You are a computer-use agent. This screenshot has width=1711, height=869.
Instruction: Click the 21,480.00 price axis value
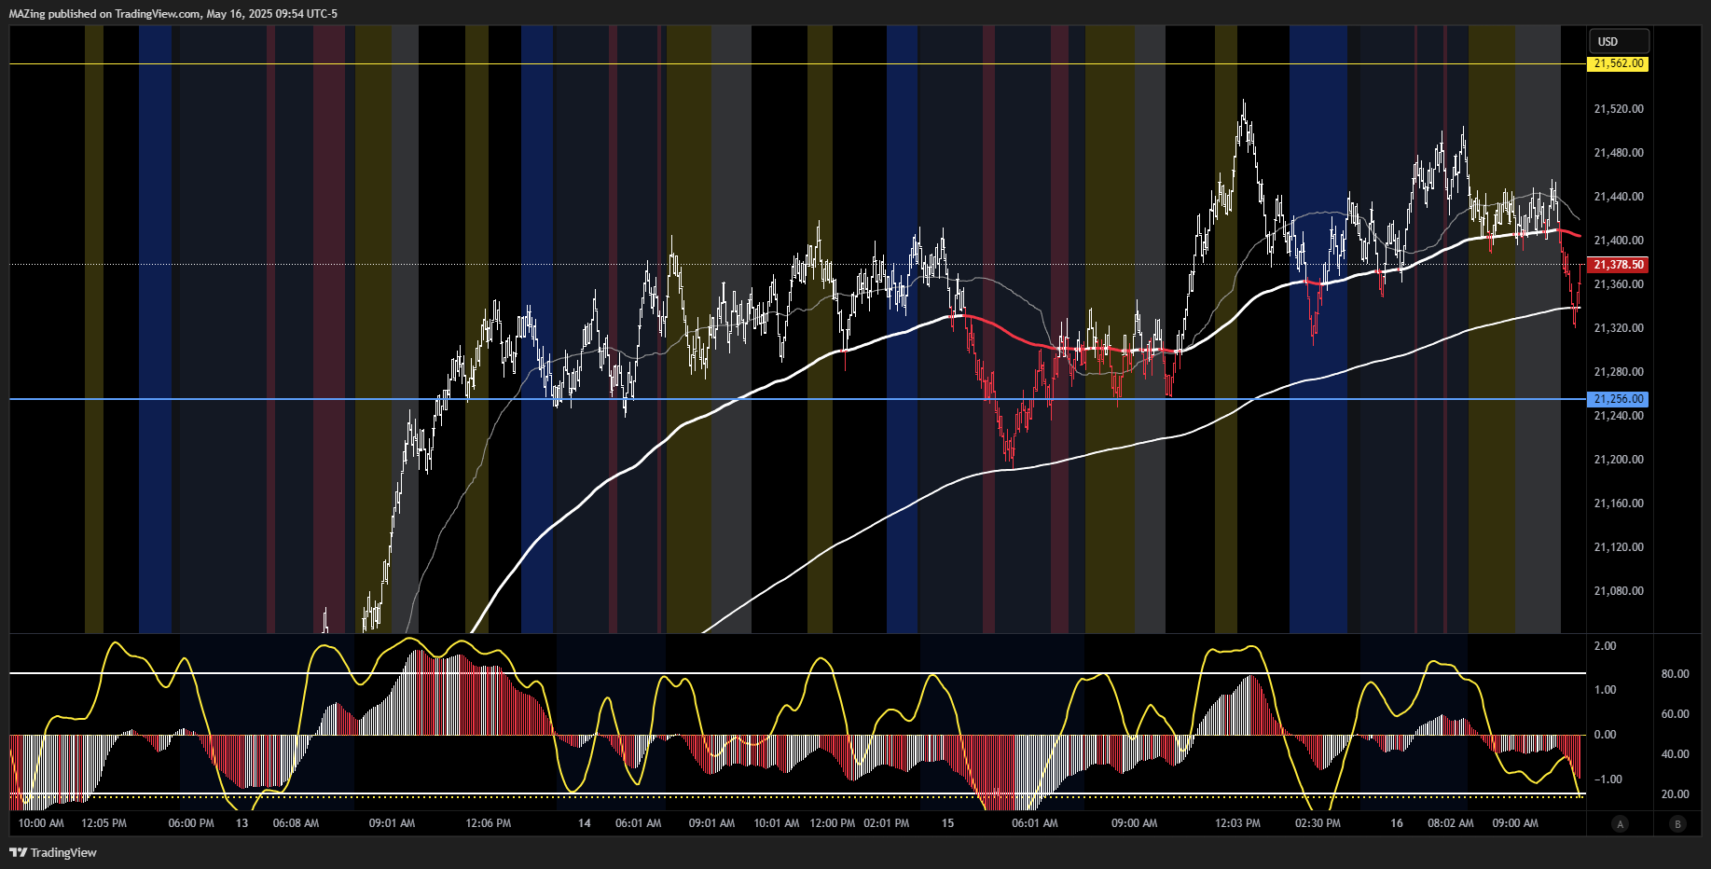tap(1619, 153)
